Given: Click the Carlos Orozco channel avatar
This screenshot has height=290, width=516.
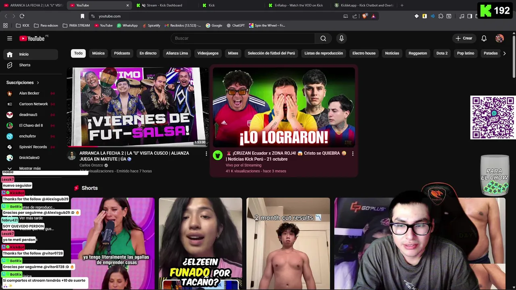Looking at the screenshot, I should pyautogui.click(x=72, y=155).
